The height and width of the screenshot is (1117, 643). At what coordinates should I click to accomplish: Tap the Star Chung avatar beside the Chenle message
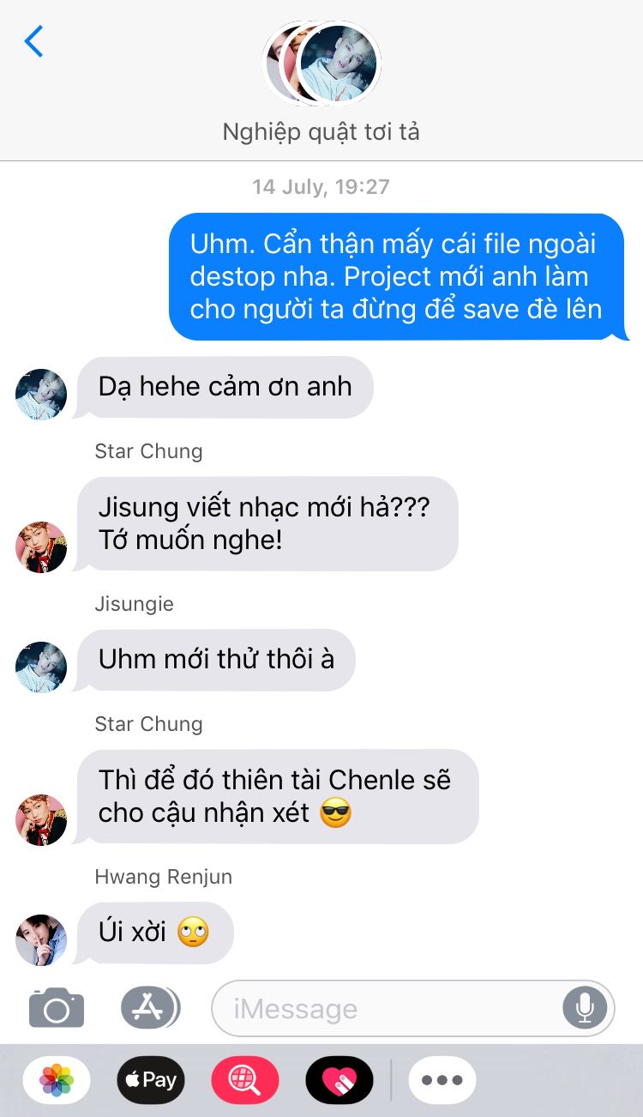[41, 820]
